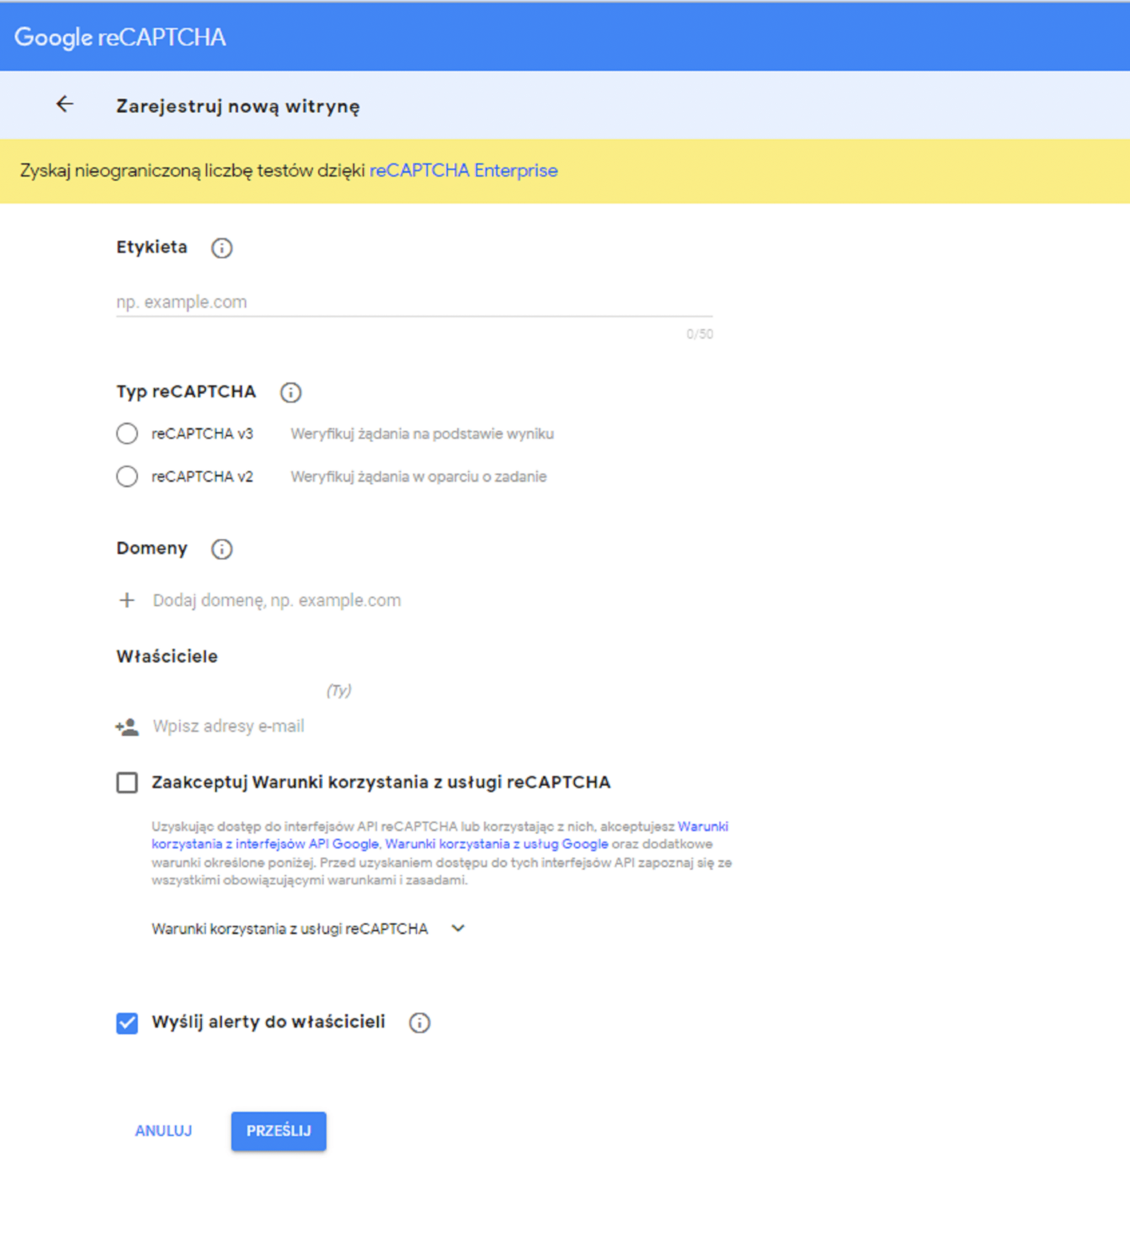Click the Google reCAPTCHA logo
The width and height of the screenshot is (1130, 1239).
coord(120,38)
